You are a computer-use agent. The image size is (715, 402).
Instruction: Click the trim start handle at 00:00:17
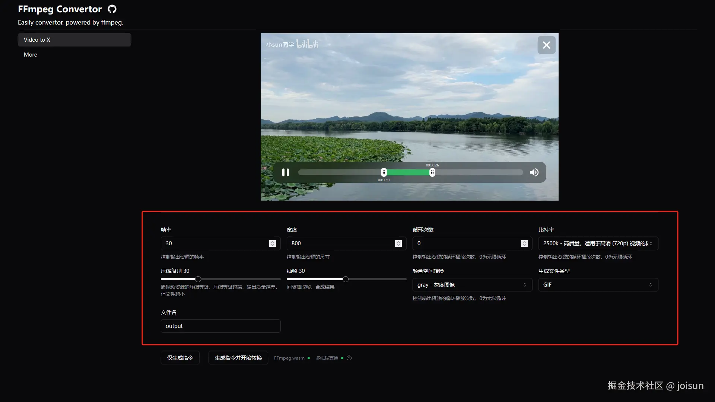point(384,172)
